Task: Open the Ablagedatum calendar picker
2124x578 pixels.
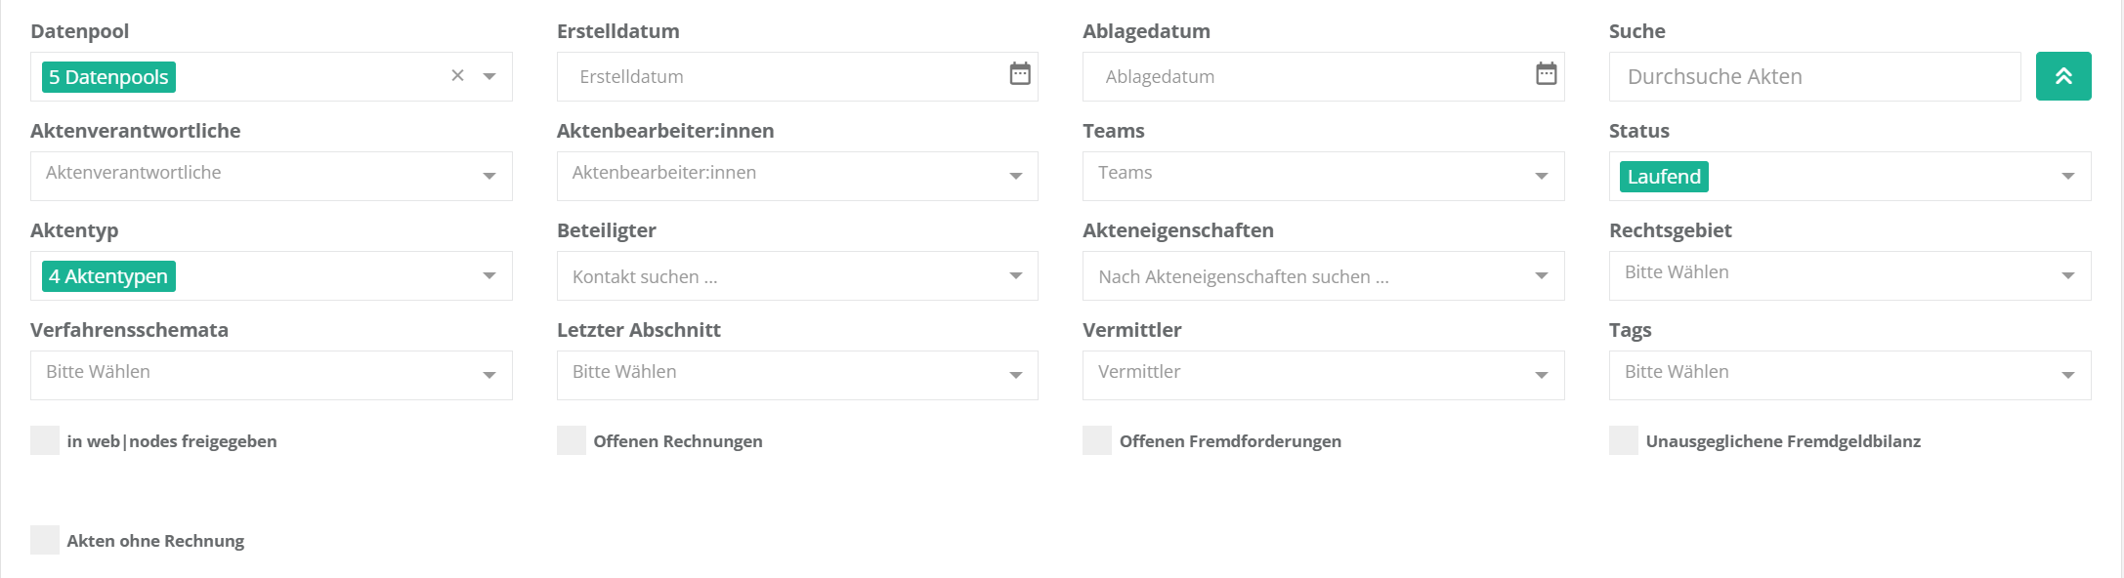Action: (1546, 74)
